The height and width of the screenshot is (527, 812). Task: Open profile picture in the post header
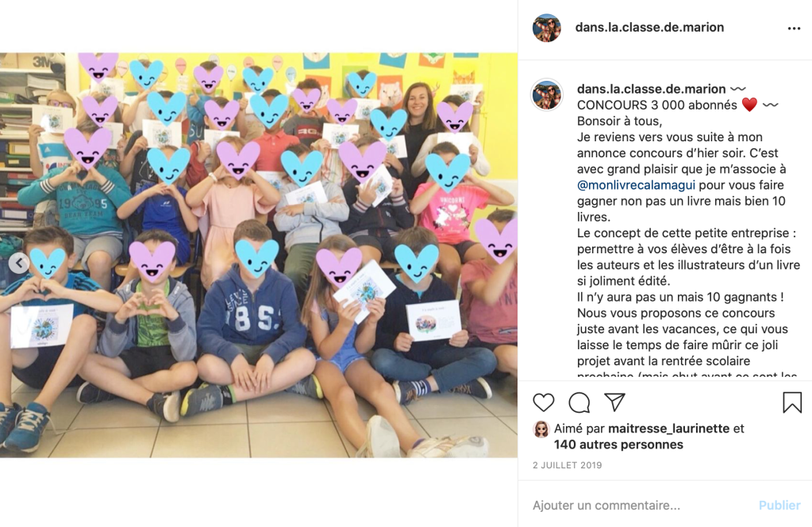pos(547,28)
